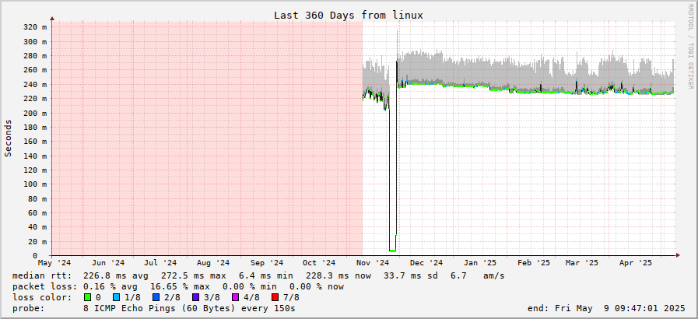
Task: Click the 'Seconds' y-axis label
Action: 8,138
